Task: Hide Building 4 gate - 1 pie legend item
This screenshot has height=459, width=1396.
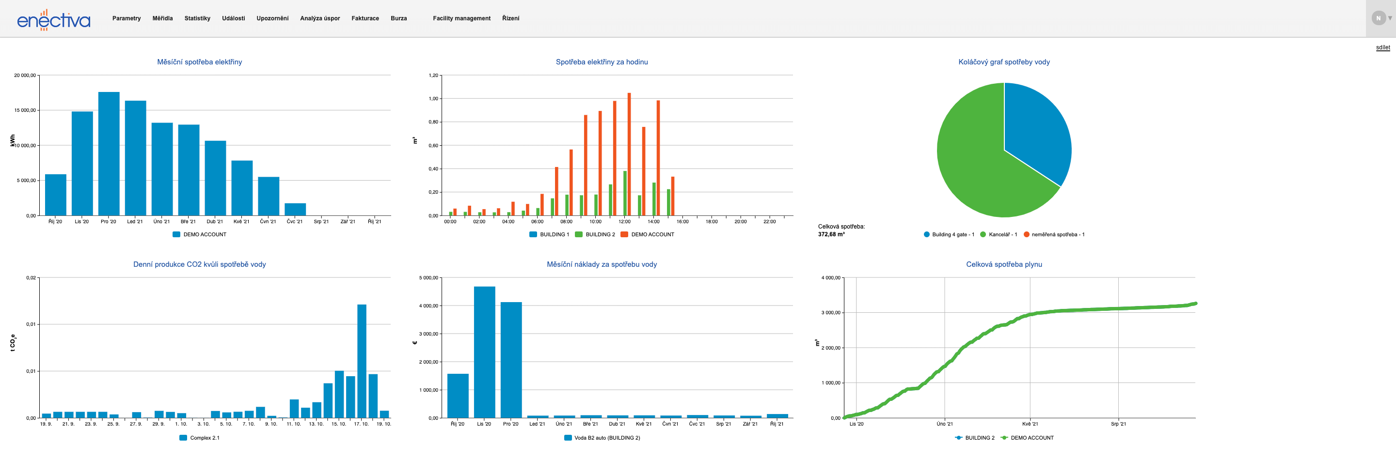Action: pos(949,234)
